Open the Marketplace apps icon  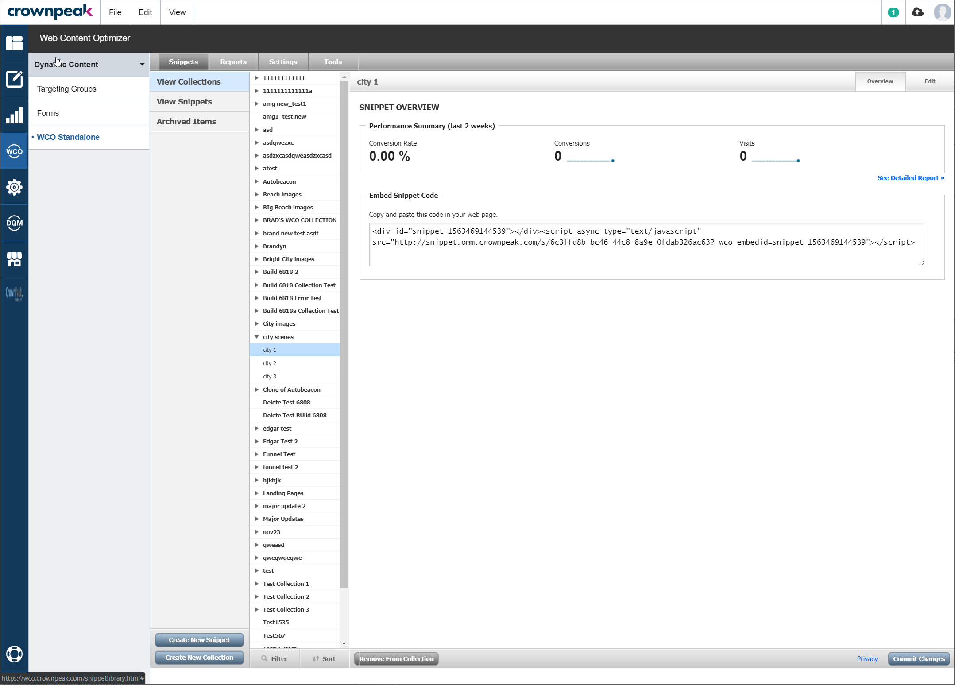click(x=14, y=259)
